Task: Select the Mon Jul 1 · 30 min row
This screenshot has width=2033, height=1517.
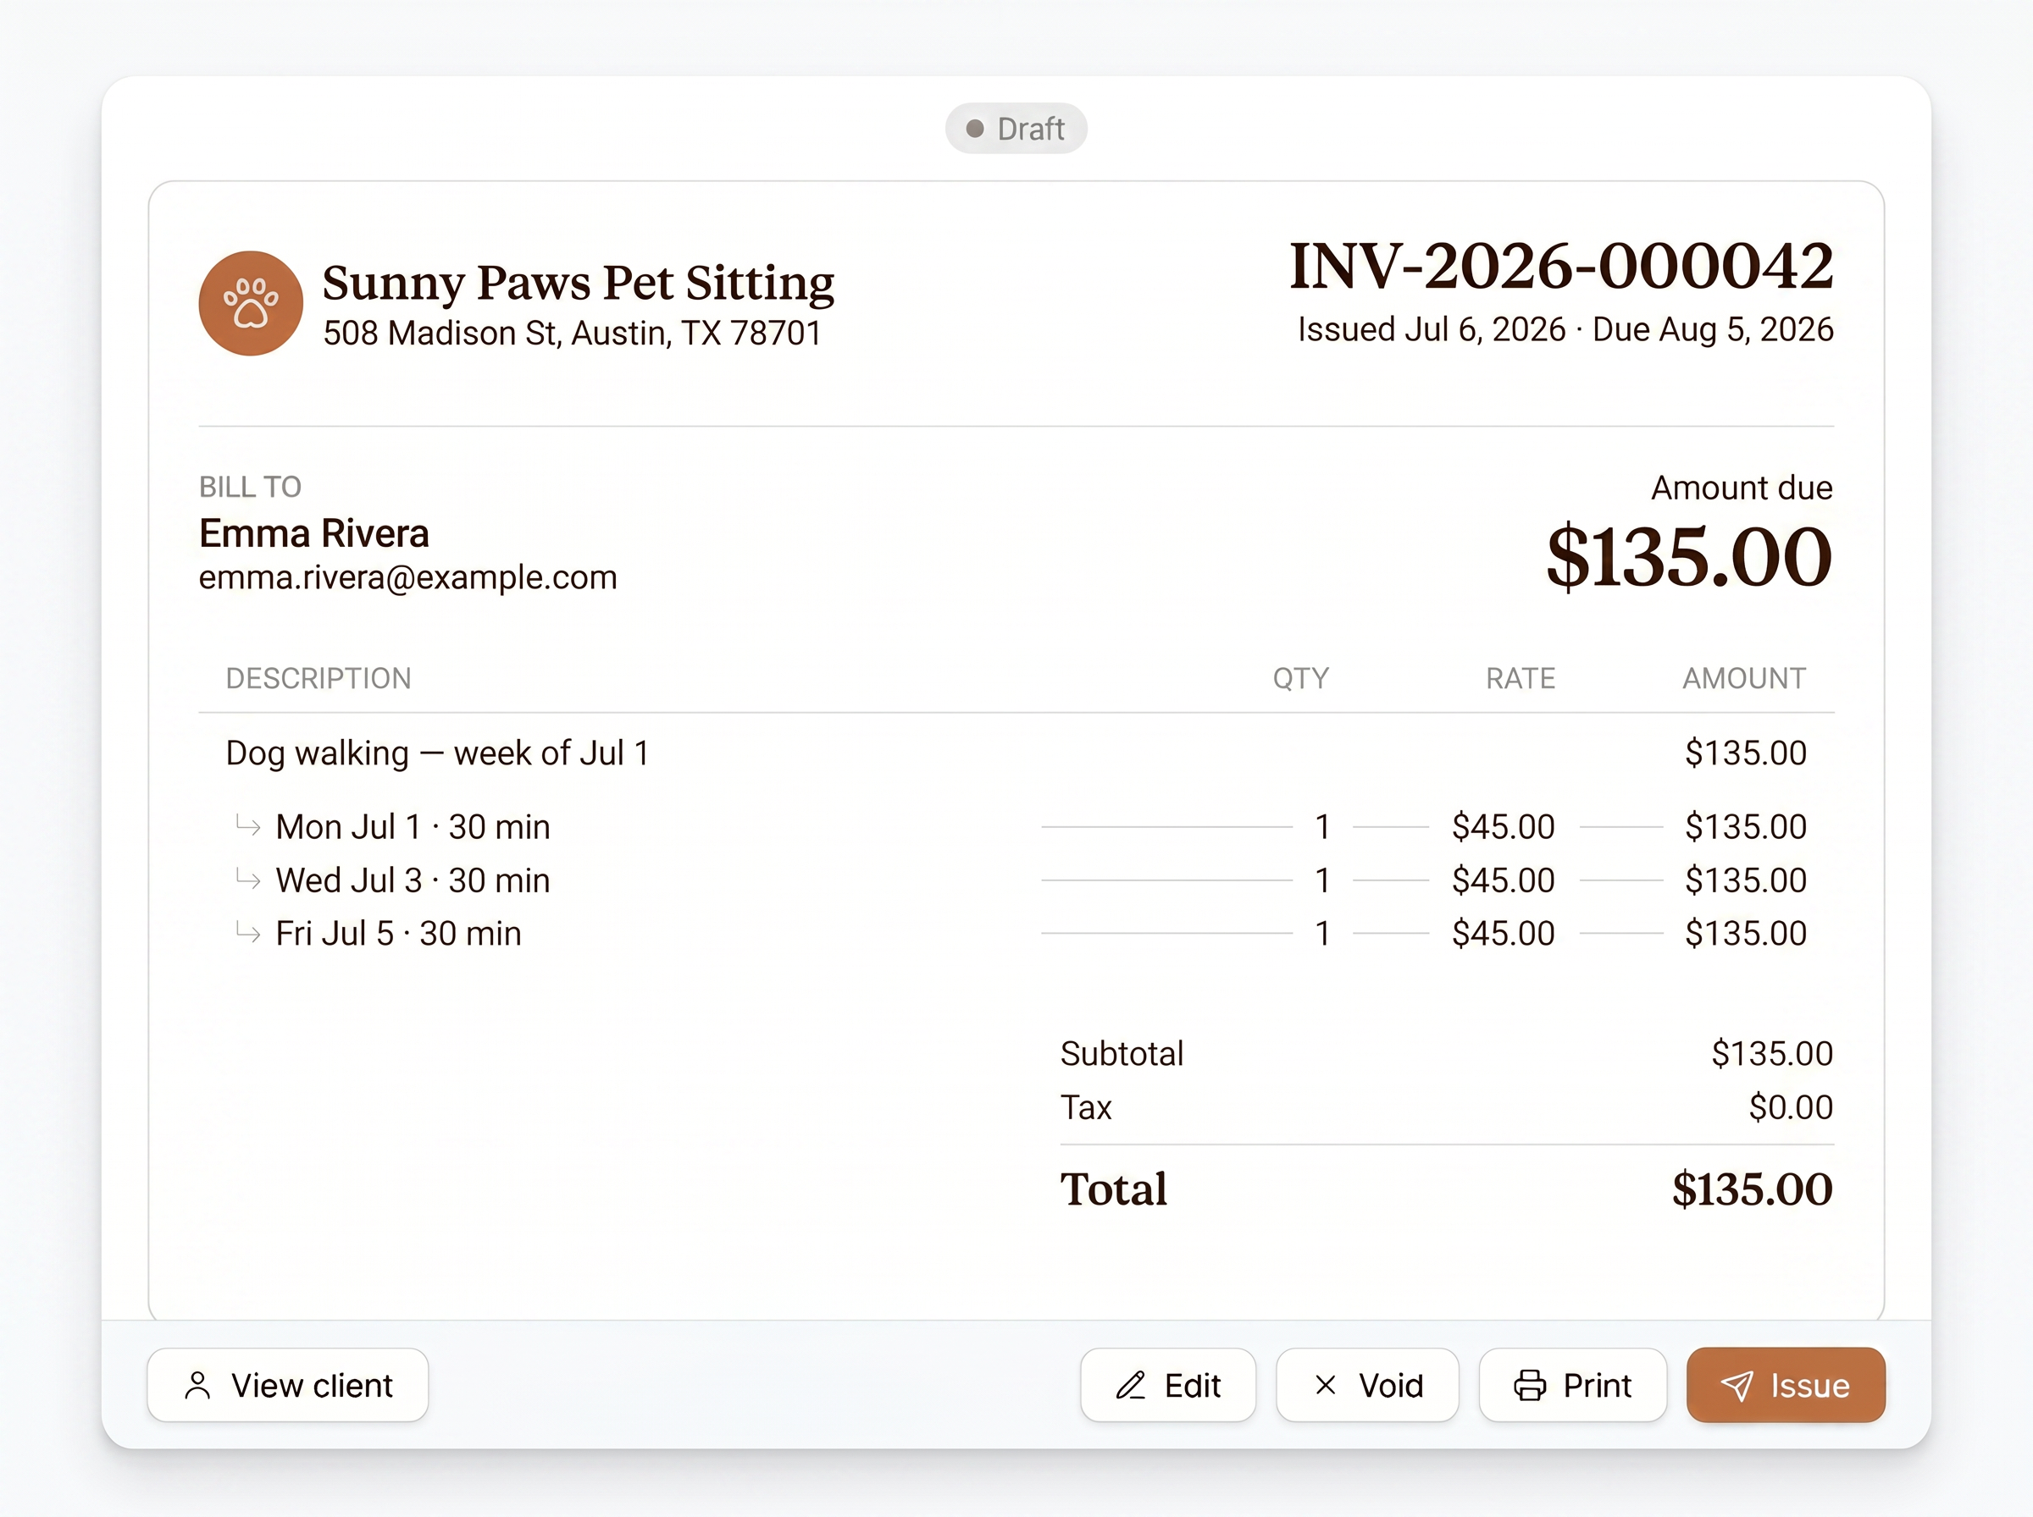Action: tap(1016, 826)
